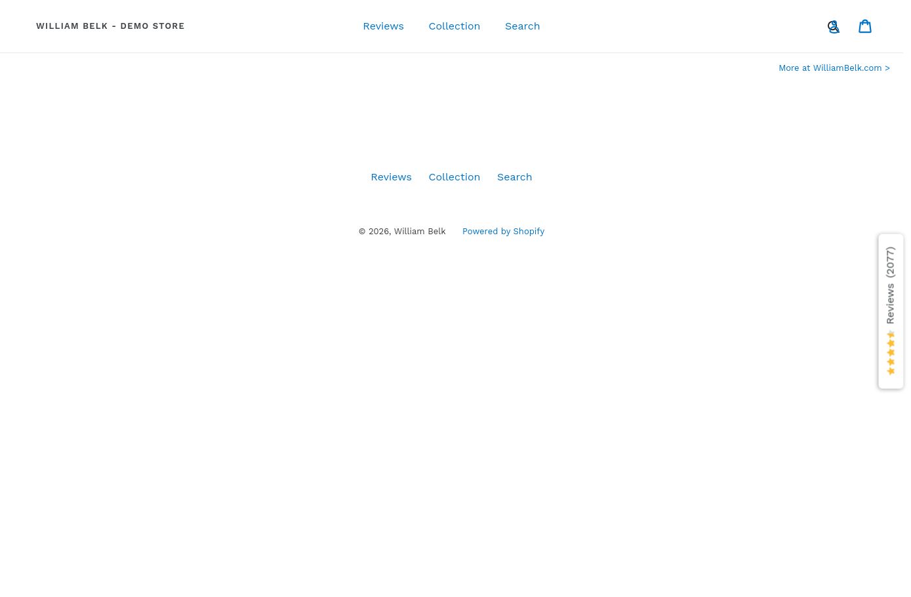Open the shopping bag cart icon

click(865, 26)
